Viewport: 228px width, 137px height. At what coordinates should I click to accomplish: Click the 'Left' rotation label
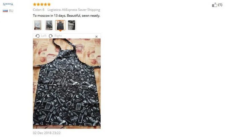(44, 36)
